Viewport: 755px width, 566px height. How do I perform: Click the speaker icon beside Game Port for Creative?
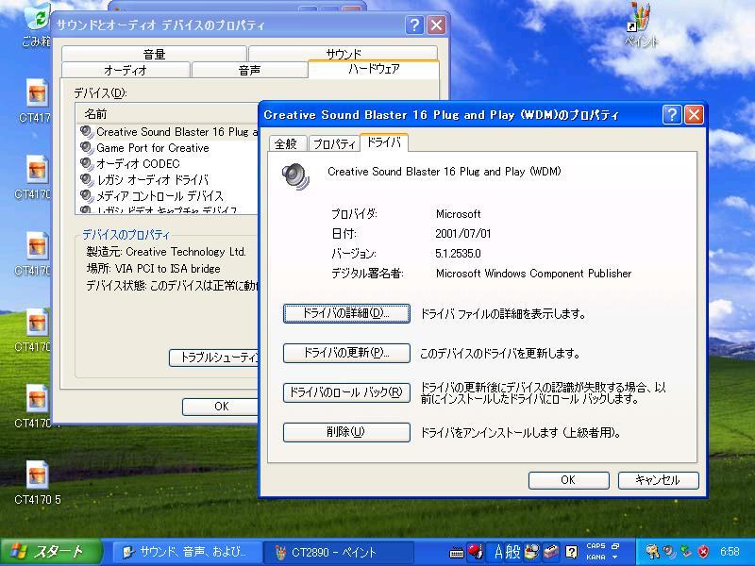coord(87,148)
